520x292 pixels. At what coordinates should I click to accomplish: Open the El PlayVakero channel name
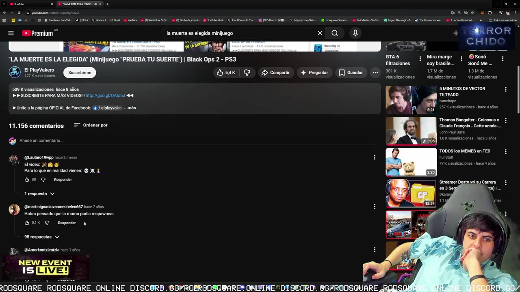coord(39,70)
